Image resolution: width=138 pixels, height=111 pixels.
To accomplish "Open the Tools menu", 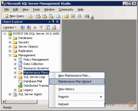I will click(36, 10).
